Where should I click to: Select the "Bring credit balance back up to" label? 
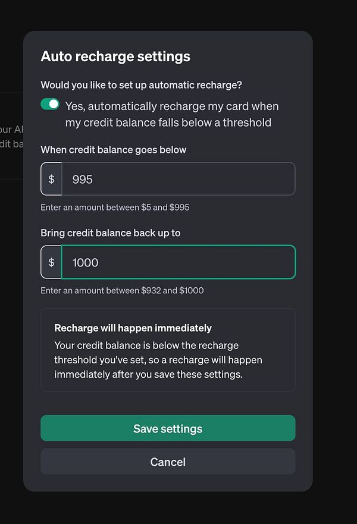click(111, 233)
